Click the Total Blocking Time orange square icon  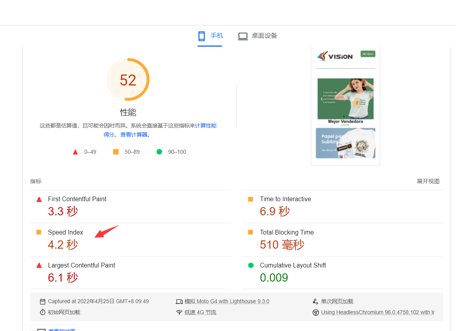(251, 232)
